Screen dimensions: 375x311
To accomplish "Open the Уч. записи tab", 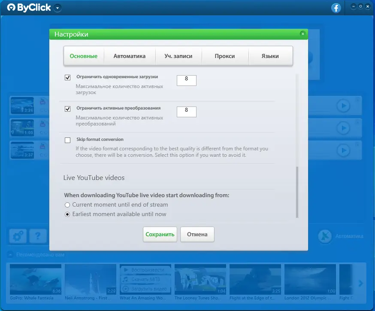I will 178,56.
